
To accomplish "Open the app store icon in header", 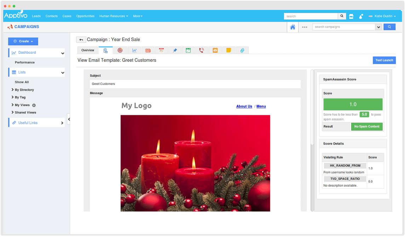I will coord(351,16).
